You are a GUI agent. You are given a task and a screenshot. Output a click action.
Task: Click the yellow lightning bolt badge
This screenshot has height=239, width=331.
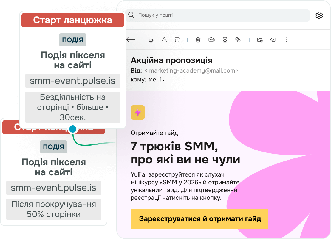(x=137, y=112)
